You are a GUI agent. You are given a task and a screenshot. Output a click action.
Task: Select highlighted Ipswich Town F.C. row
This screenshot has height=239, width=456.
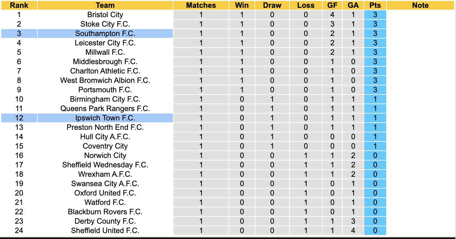pyautogui.click(x=105, y=118)
